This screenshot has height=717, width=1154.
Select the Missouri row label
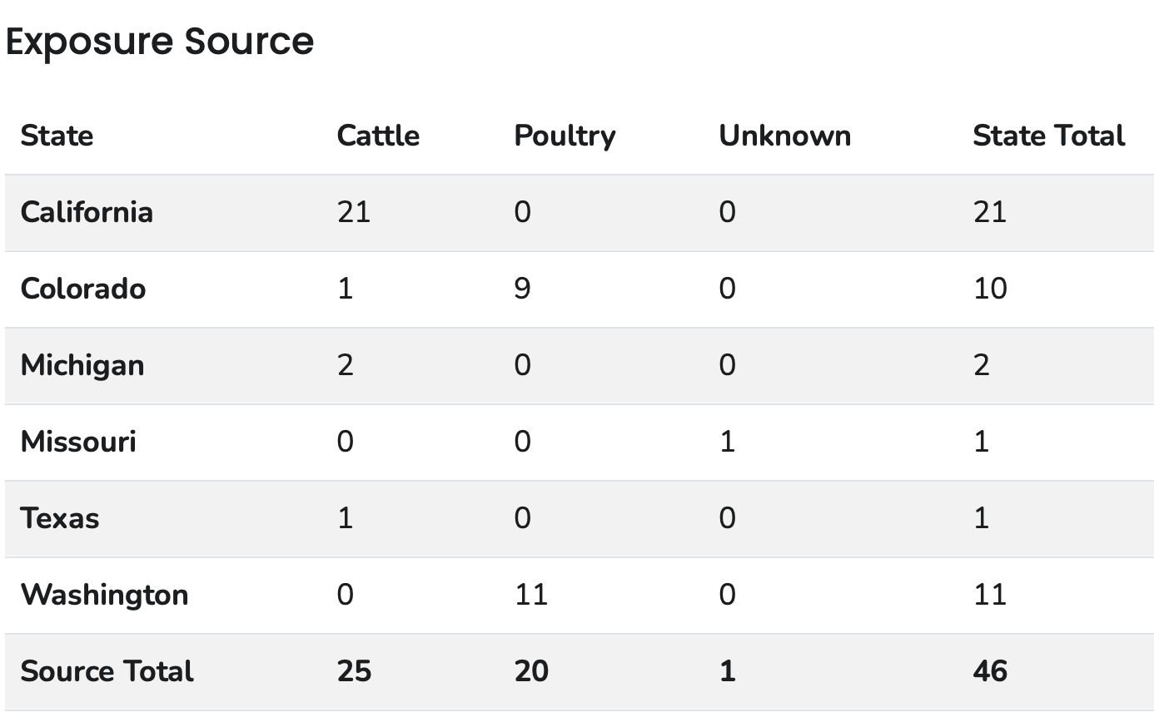(78, 442)
